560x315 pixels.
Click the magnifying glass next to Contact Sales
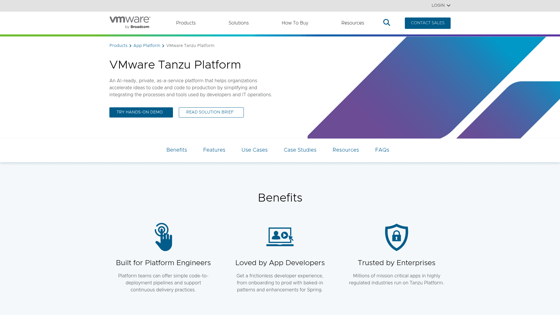pyautogui.click(x=386, y=22)
